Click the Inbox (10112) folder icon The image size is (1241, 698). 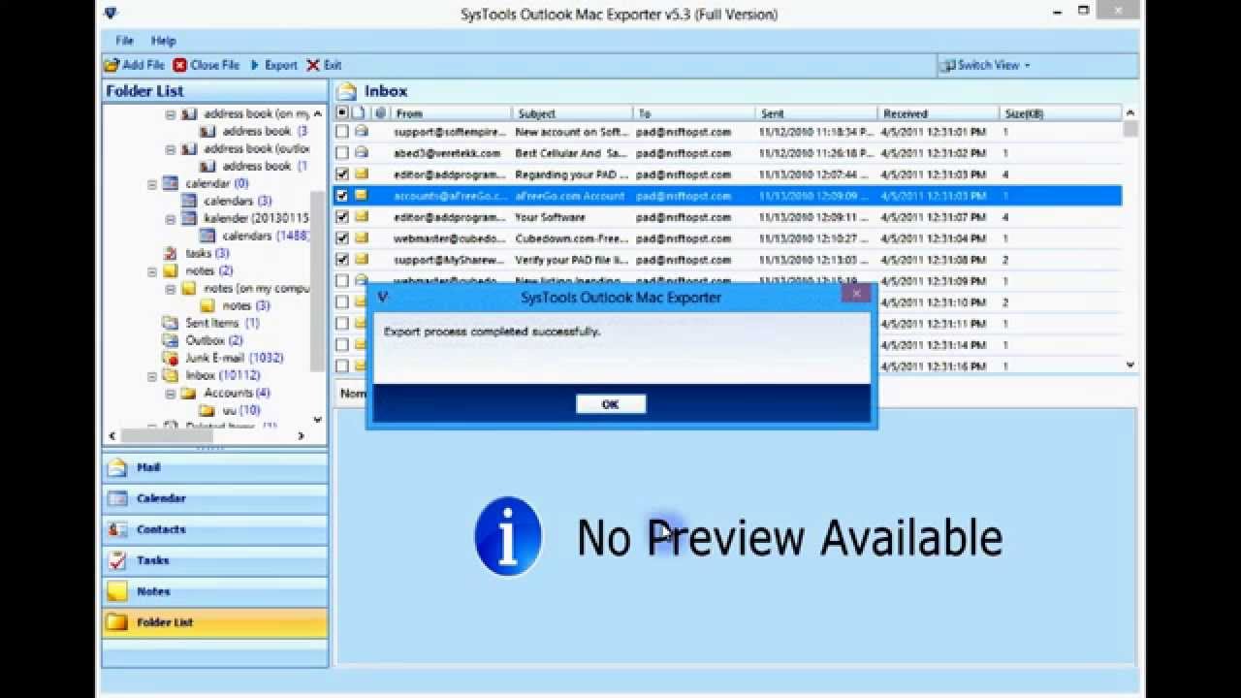[171, 375]
